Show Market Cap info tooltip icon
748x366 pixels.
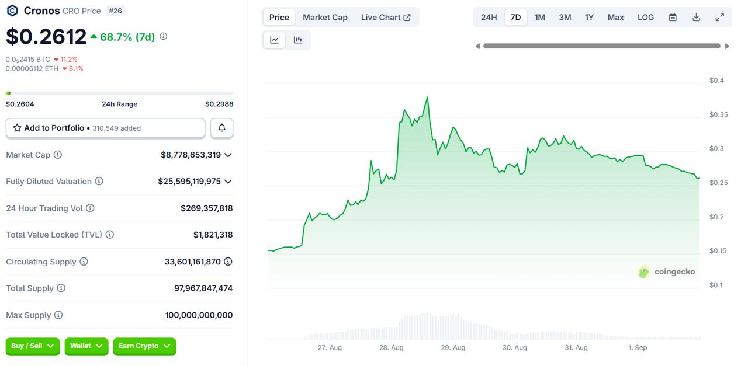[x=58, y=155]
